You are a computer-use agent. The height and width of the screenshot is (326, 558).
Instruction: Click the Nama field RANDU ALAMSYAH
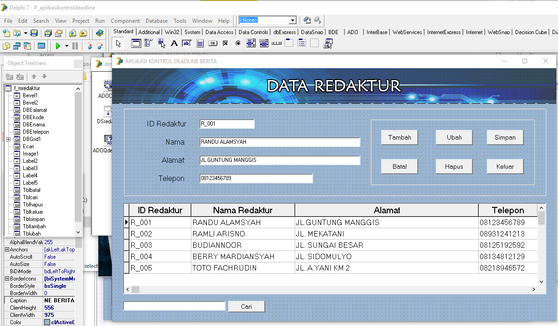click(280, 142)
